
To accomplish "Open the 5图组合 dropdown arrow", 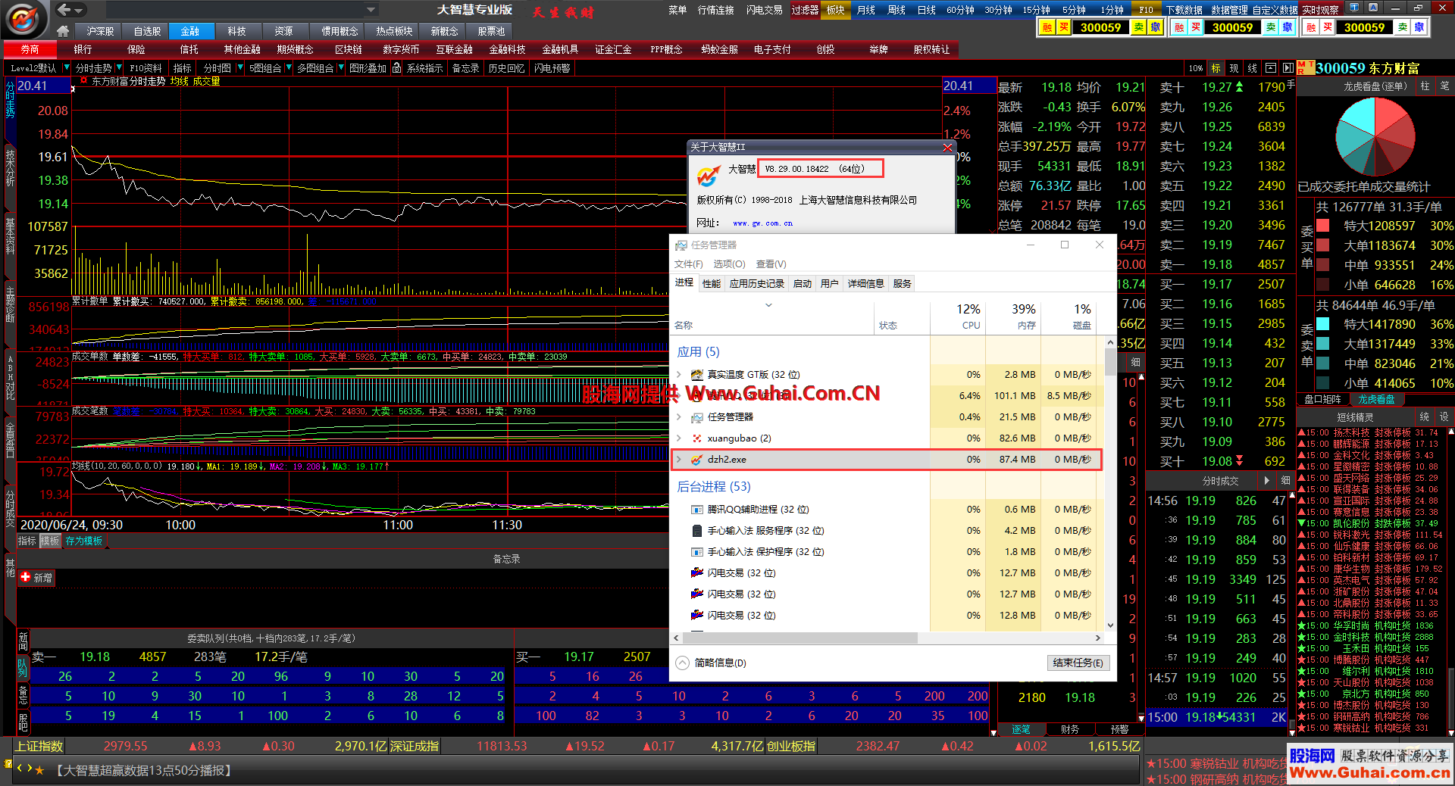I will click(x=289, y=68).
